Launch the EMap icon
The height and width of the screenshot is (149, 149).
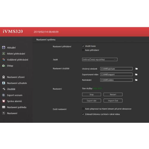4,66
